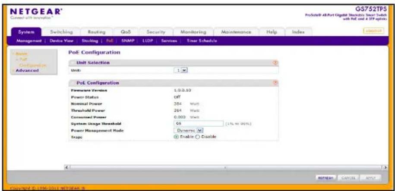Image resolution: width=395 pixels, height=191 pixels.
Task: Select Disable radio for Traps
Action: point(198,137)
